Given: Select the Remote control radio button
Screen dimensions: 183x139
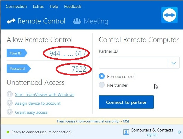Looking at the screenshot, I should click(102, 76).
